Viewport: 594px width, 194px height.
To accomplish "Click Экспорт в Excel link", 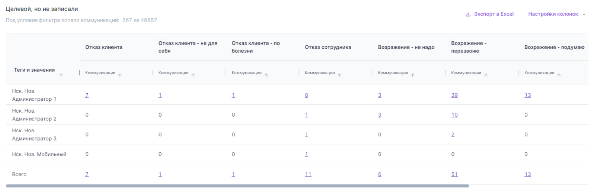I will pos(494,14).
